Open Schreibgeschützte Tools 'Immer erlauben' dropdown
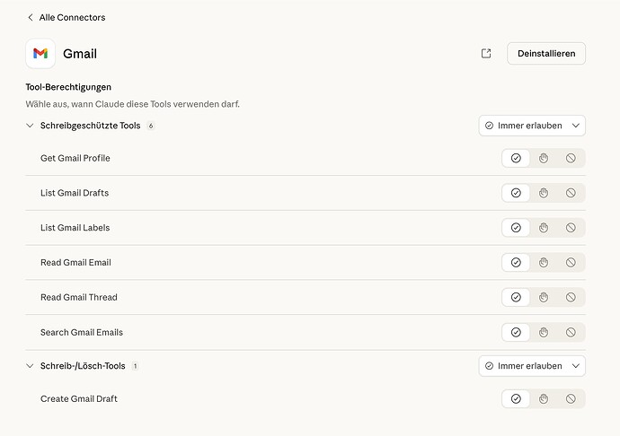Screen dimensions: 620x436 pyautogui.click(x=532, y=126)
